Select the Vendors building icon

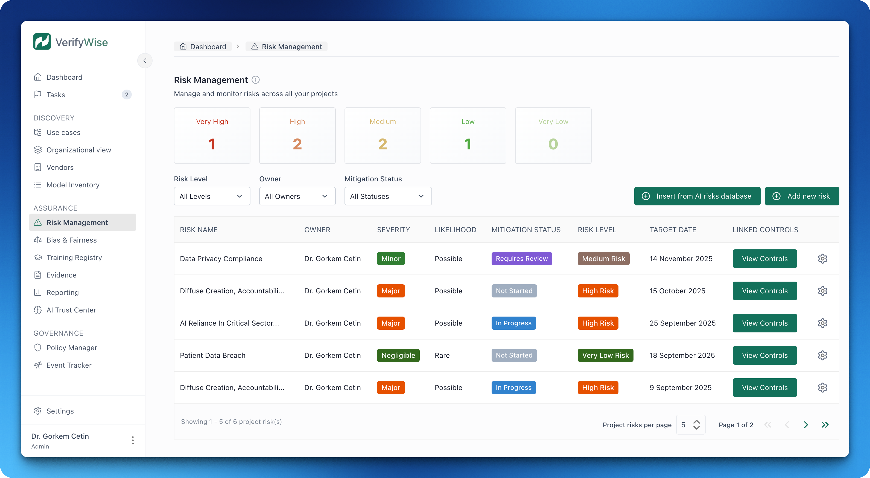coord(38,167)
